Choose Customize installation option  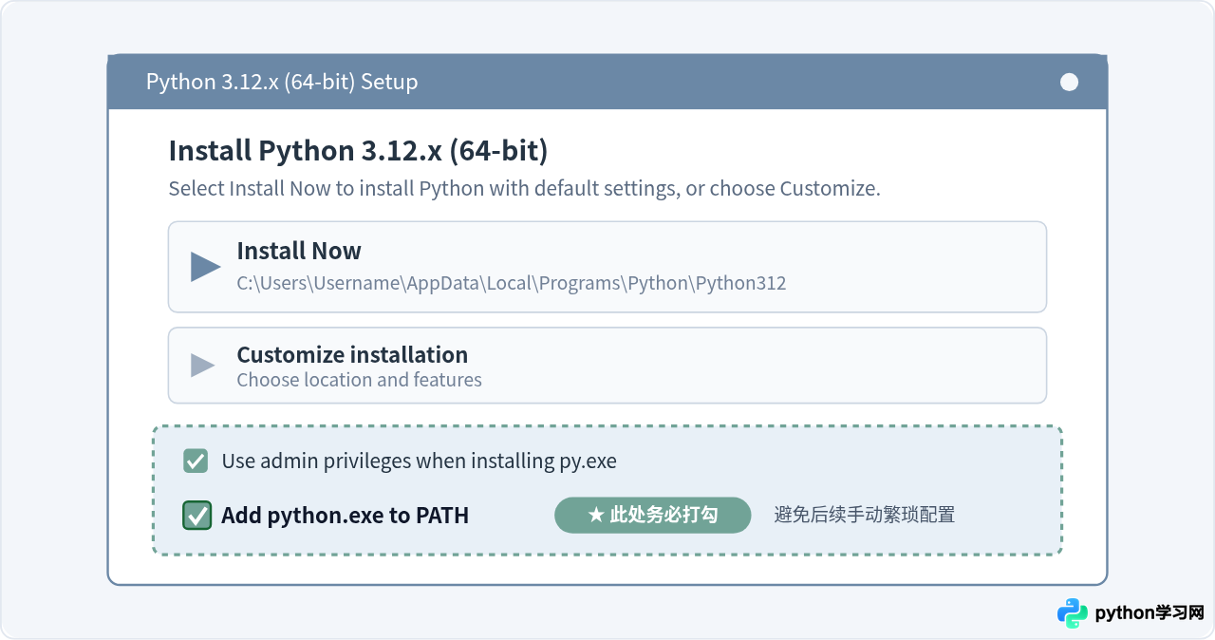(x=607, y=366)
